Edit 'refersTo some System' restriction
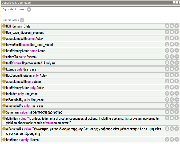 (x=177, y=57)
